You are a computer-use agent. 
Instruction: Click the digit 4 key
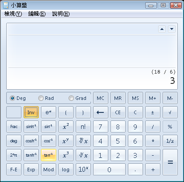(x=101, y=141)
